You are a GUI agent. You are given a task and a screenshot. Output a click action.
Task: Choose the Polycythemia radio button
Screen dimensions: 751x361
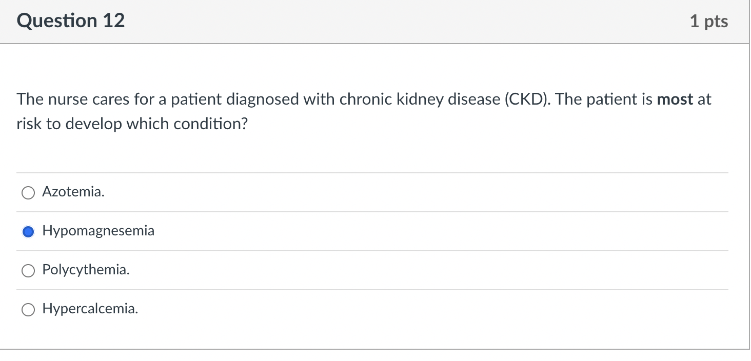click(28, 271)
